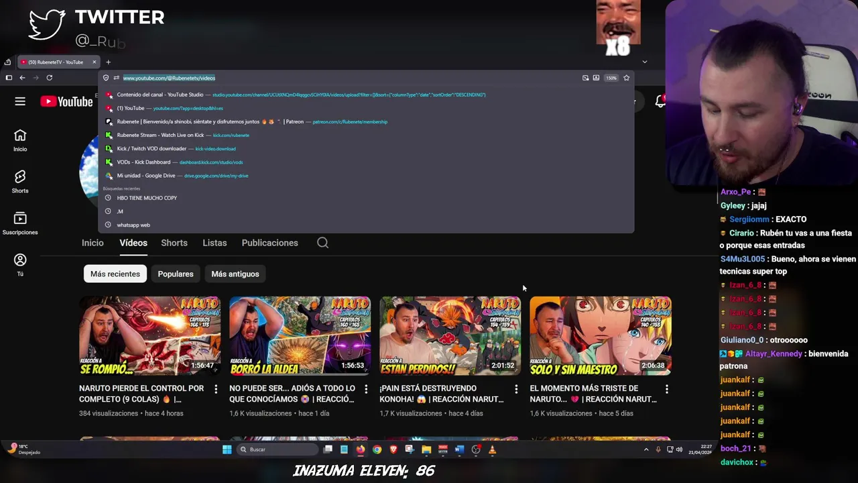Open title NARUTO PIERDE EL CONTROL POR COMPLETO
Screen dimensions: 858x483
(141, 394)
